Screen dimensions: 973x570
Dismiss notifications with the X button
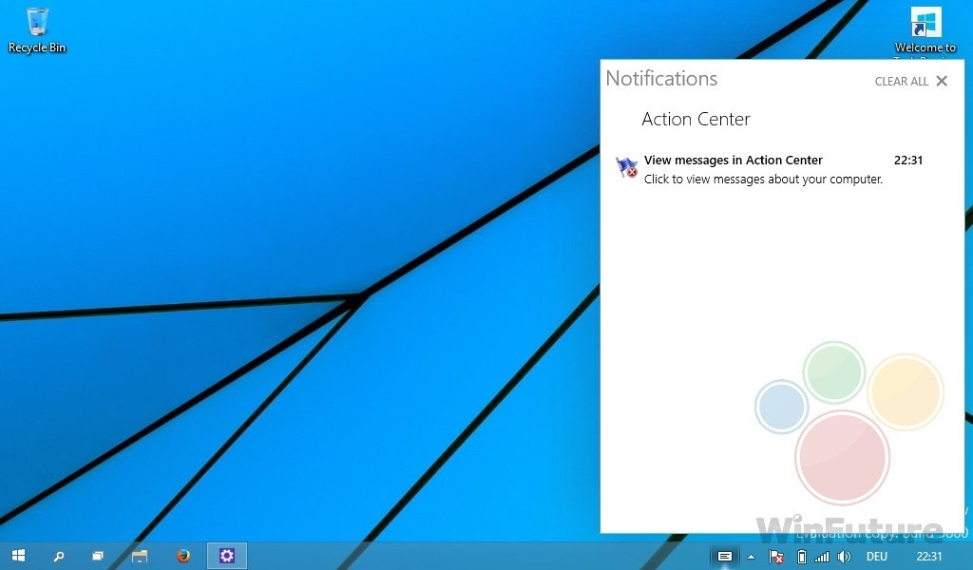[x=942, y=81]
